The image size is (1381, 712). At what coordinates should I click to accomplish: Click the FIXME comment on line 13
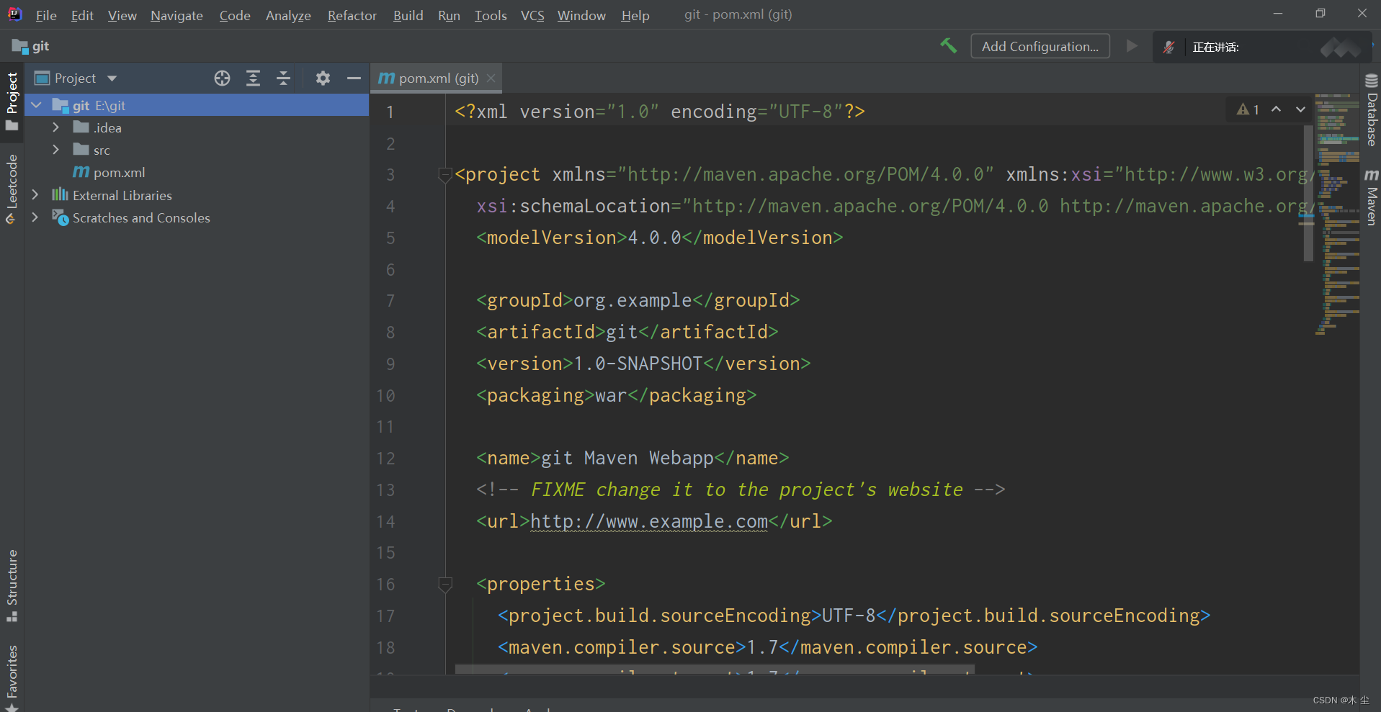coord(741,490)
